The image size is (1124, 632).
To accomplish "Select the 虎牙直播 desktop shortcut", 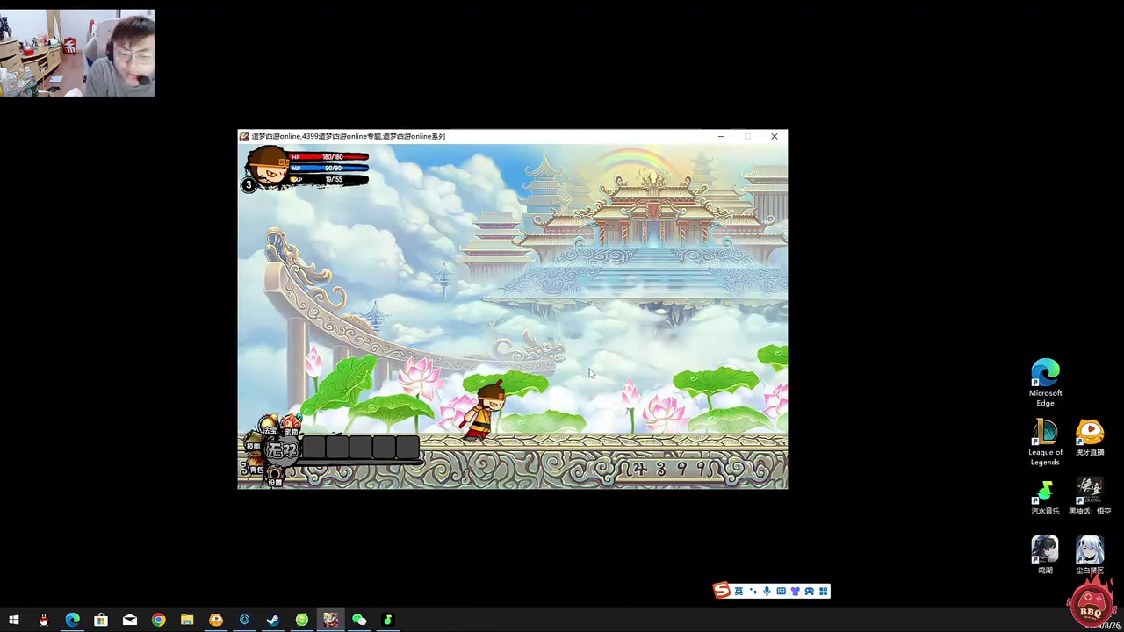I will click(1090, 438).
